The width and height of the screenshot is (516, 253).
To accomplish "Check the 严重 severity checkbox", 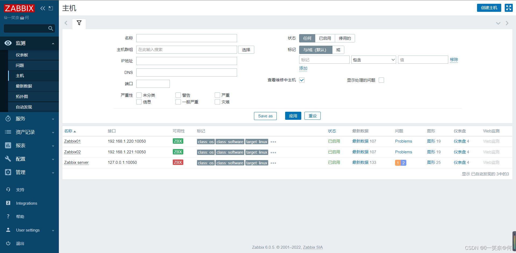I will click(x=217, y=95).
